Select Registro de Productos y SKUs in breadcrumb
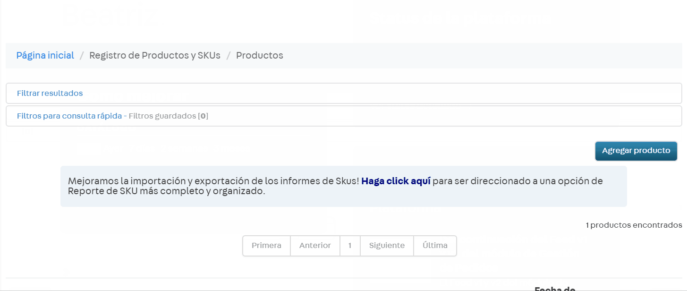Image resolution: width=687 pixels, height=291 pixels. pos(155,55)
